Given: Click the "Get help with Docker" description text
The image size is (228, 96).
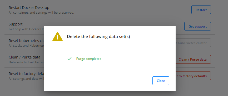Looking at the screenshot, I should coord(26,29).
